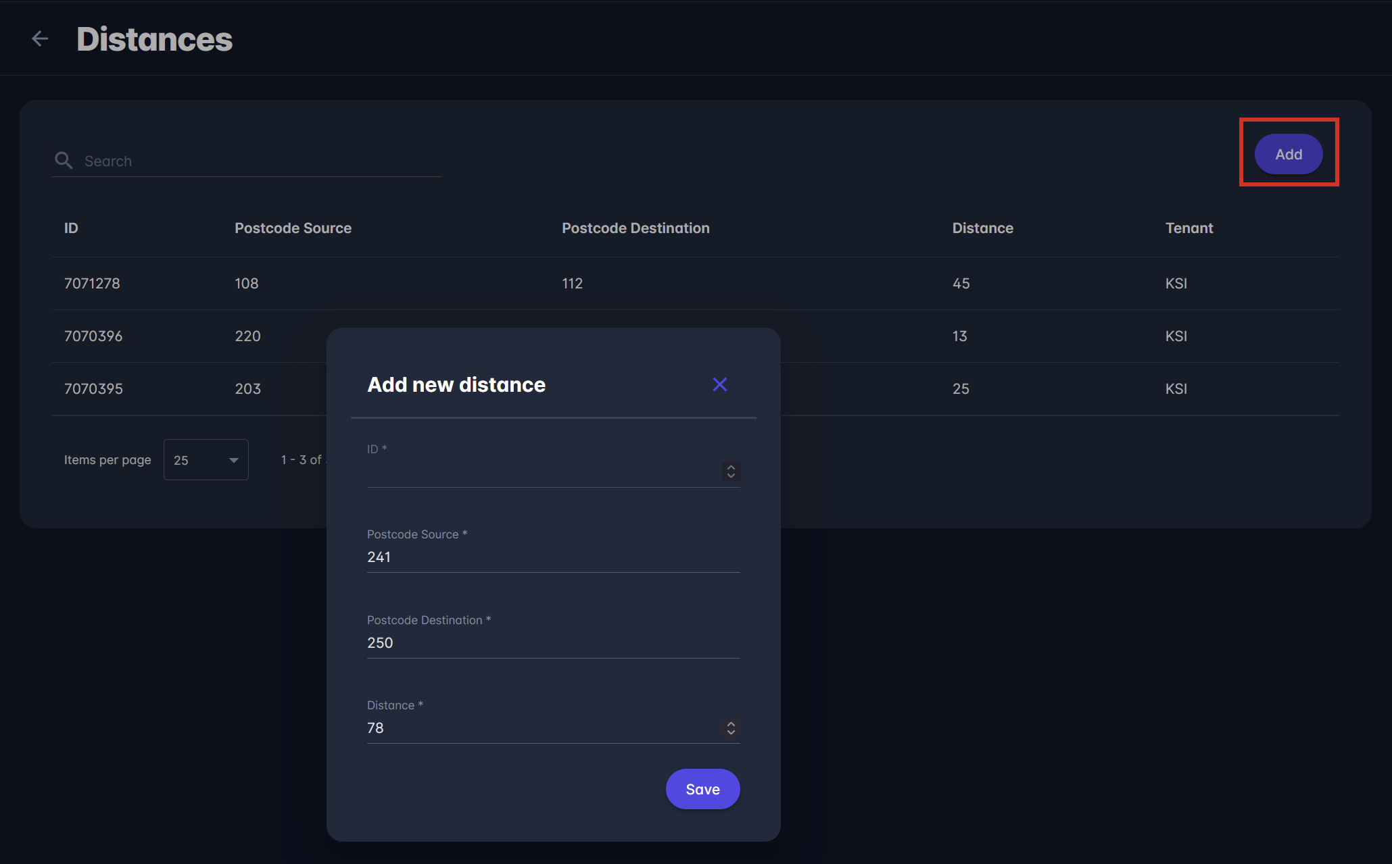Screen dimensions: 1392x864
Task: Open the items per page dropdown
Action: tap(206, 460)
